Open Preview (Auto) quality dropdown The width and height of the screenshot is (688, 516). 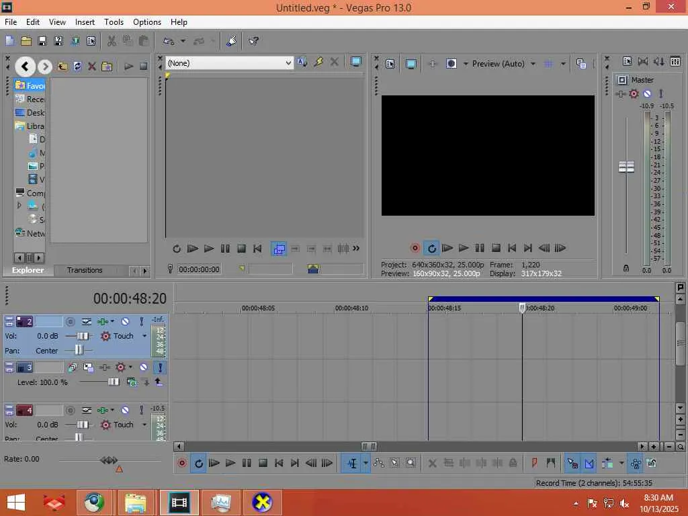coord(533,64)
